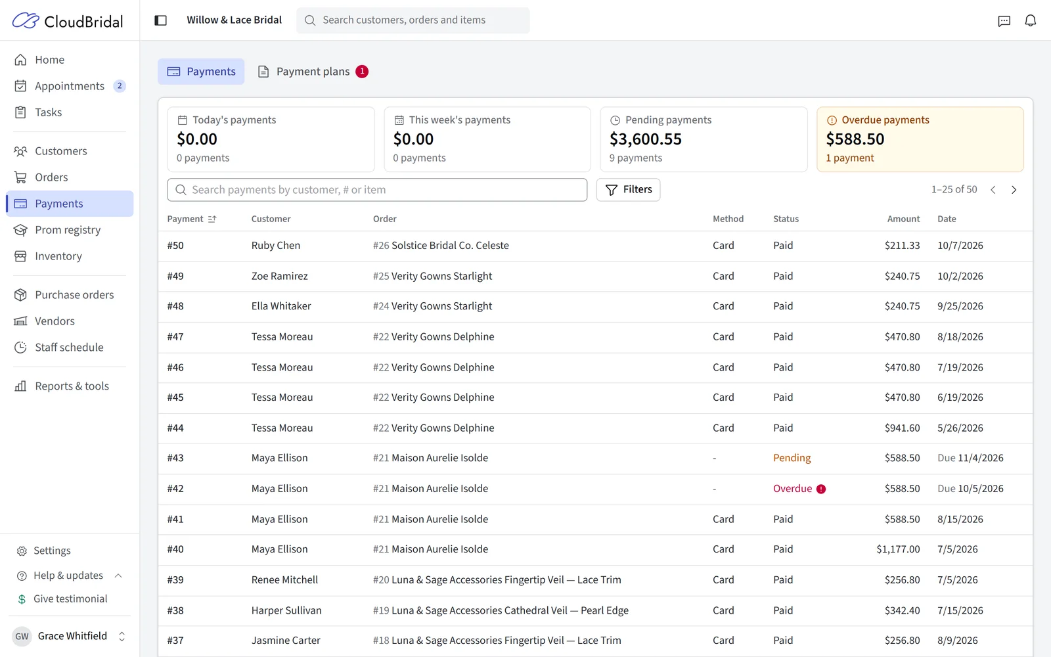Open the notifications bell
This screenshot has width=1051, height=657.
pyautogui.click(x=1030, y=21)
